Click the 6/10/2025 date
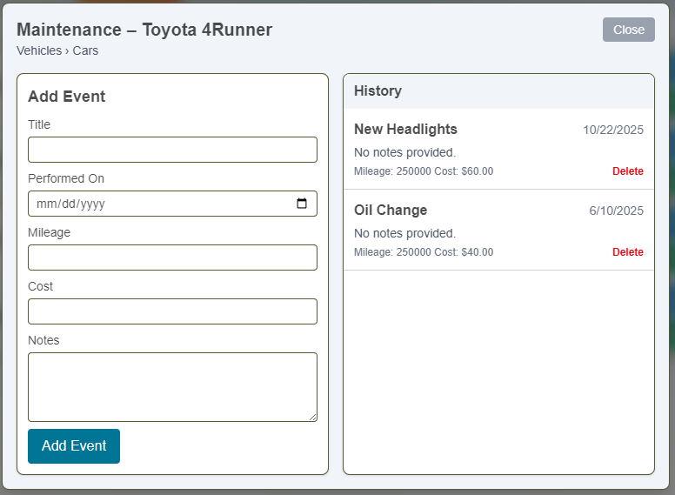The width and height of the screenshot is (675, 495). [x=616, y=211]
